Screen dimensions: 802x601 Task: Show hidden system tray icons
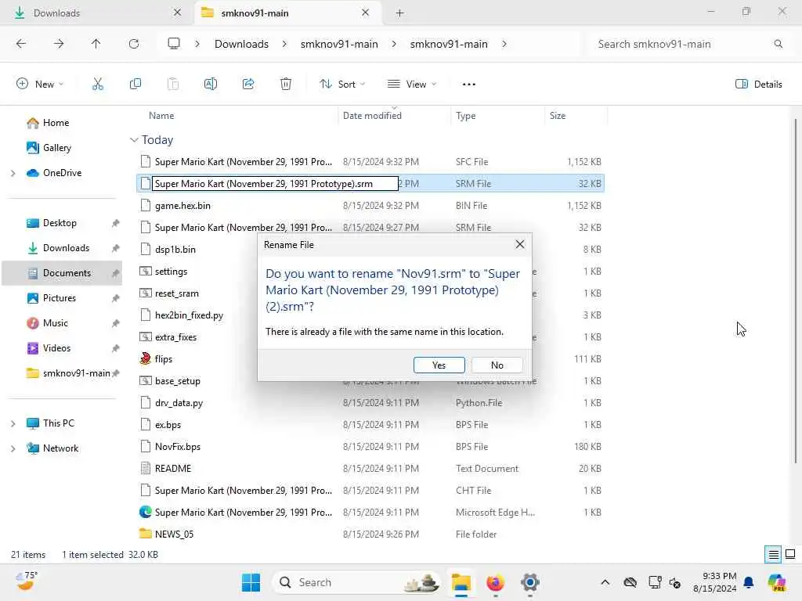[605, 582]
